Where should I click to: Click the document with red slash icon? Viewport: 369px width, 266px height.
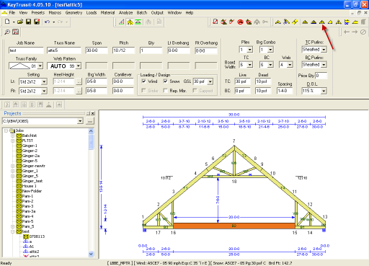[x=215, y=22]
